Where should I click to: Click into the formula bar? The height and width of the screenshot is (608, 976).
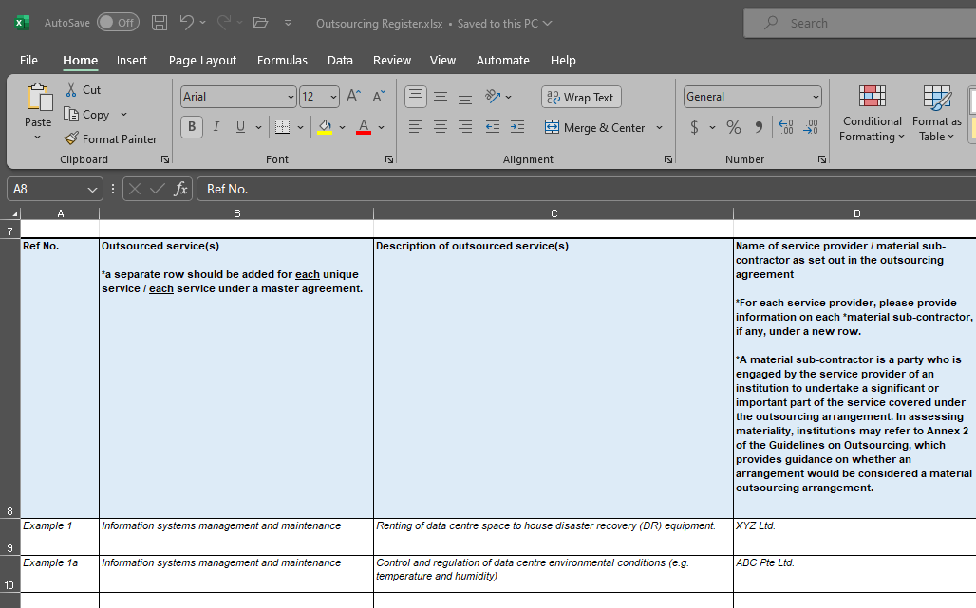(x=585, y=189)
